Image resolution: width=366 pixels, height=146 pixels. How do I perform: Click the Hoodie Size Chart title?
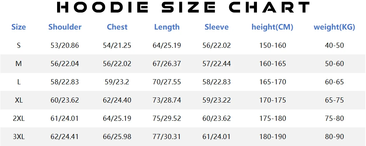[183, 7]
